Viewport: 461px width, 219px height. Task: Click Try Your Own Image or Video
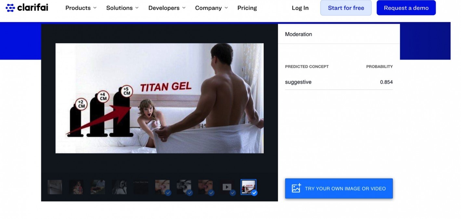click(x=339, y=188)
